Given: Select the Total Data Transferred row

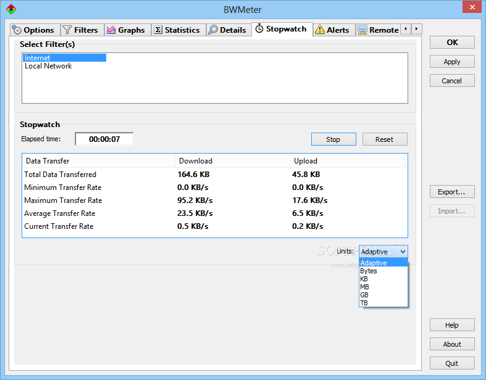Looking at the screenshot, I should coord(215,175).
